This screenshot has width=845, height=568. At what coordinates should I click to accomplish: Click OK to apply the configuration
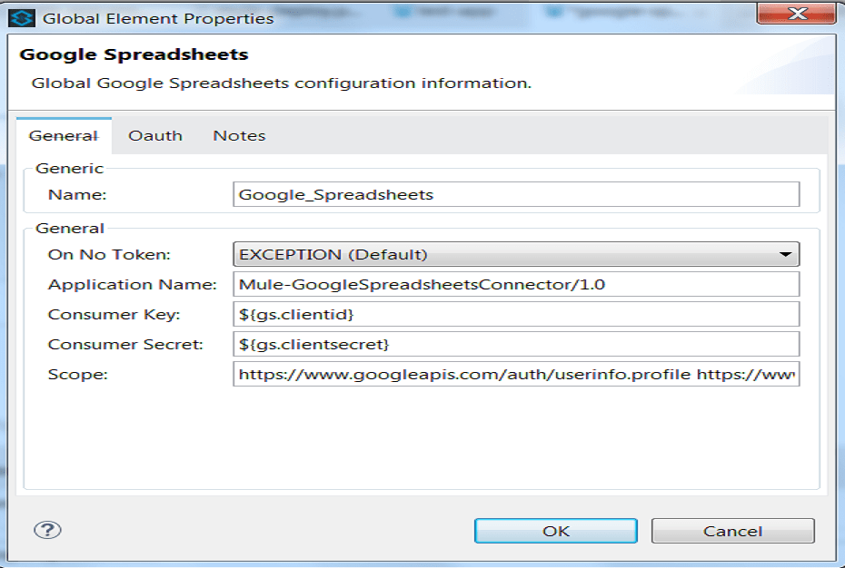(x=555, y=529)
